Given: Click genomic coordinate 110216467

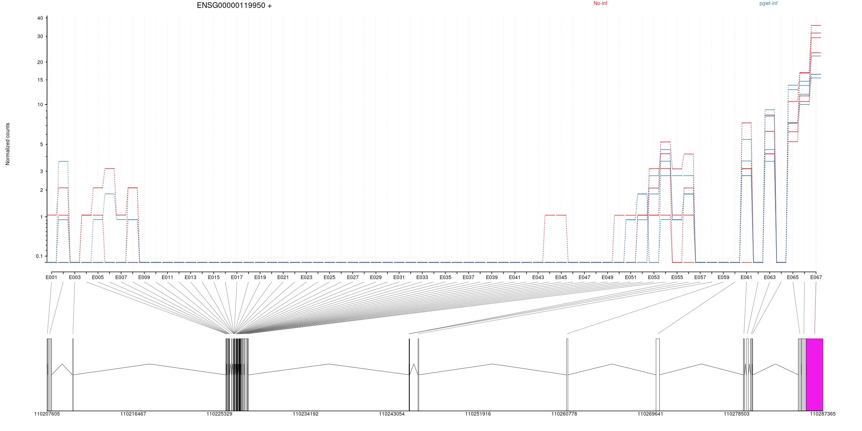Looking at the screenshot, I should tap(133, 414).
